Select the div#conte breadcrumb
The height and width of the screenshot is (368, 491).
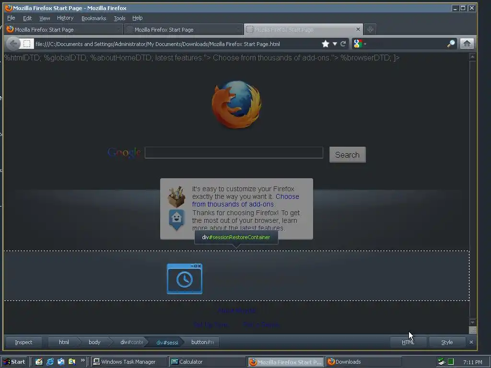click(x=131, y=342)
